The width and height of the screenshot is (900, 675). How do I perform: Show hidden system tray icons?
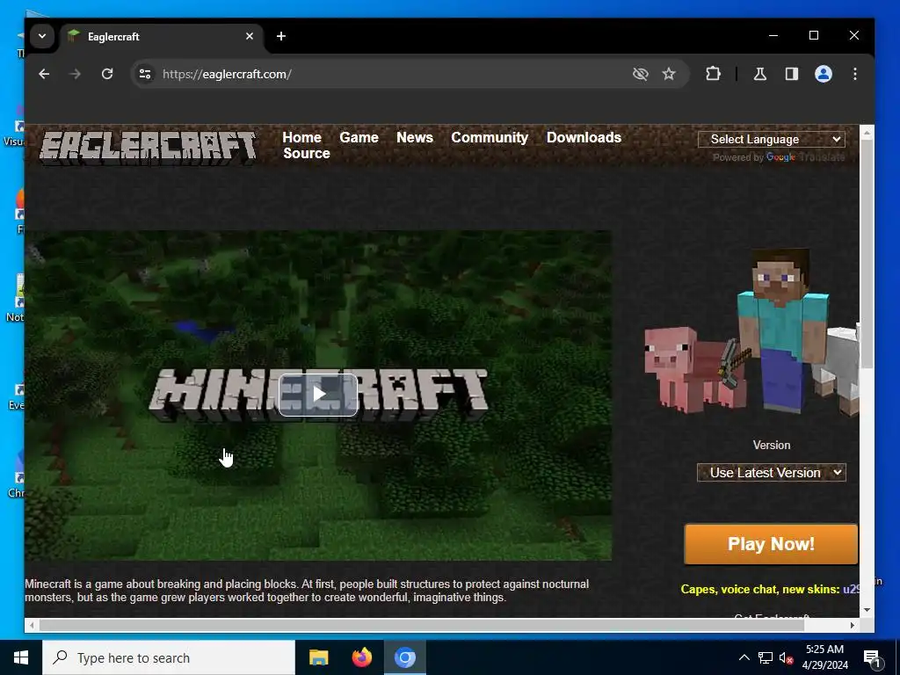pos(744,657)
